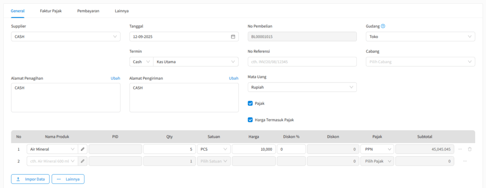This screenshot has height=188, width=486.
Task: Click the Alamat Pengiriman text area
Action: tap(184, 98)
